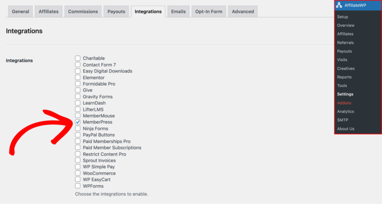Open the Advanced settings tab
This screenshot has width=382, height=204.
tap(243, 11)
